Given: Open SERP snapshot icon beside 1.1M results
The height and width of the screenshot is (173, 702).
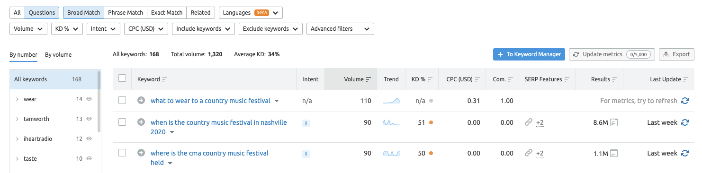Looking at the screenshot, I should pyautogui.click(x=614, y=153).
